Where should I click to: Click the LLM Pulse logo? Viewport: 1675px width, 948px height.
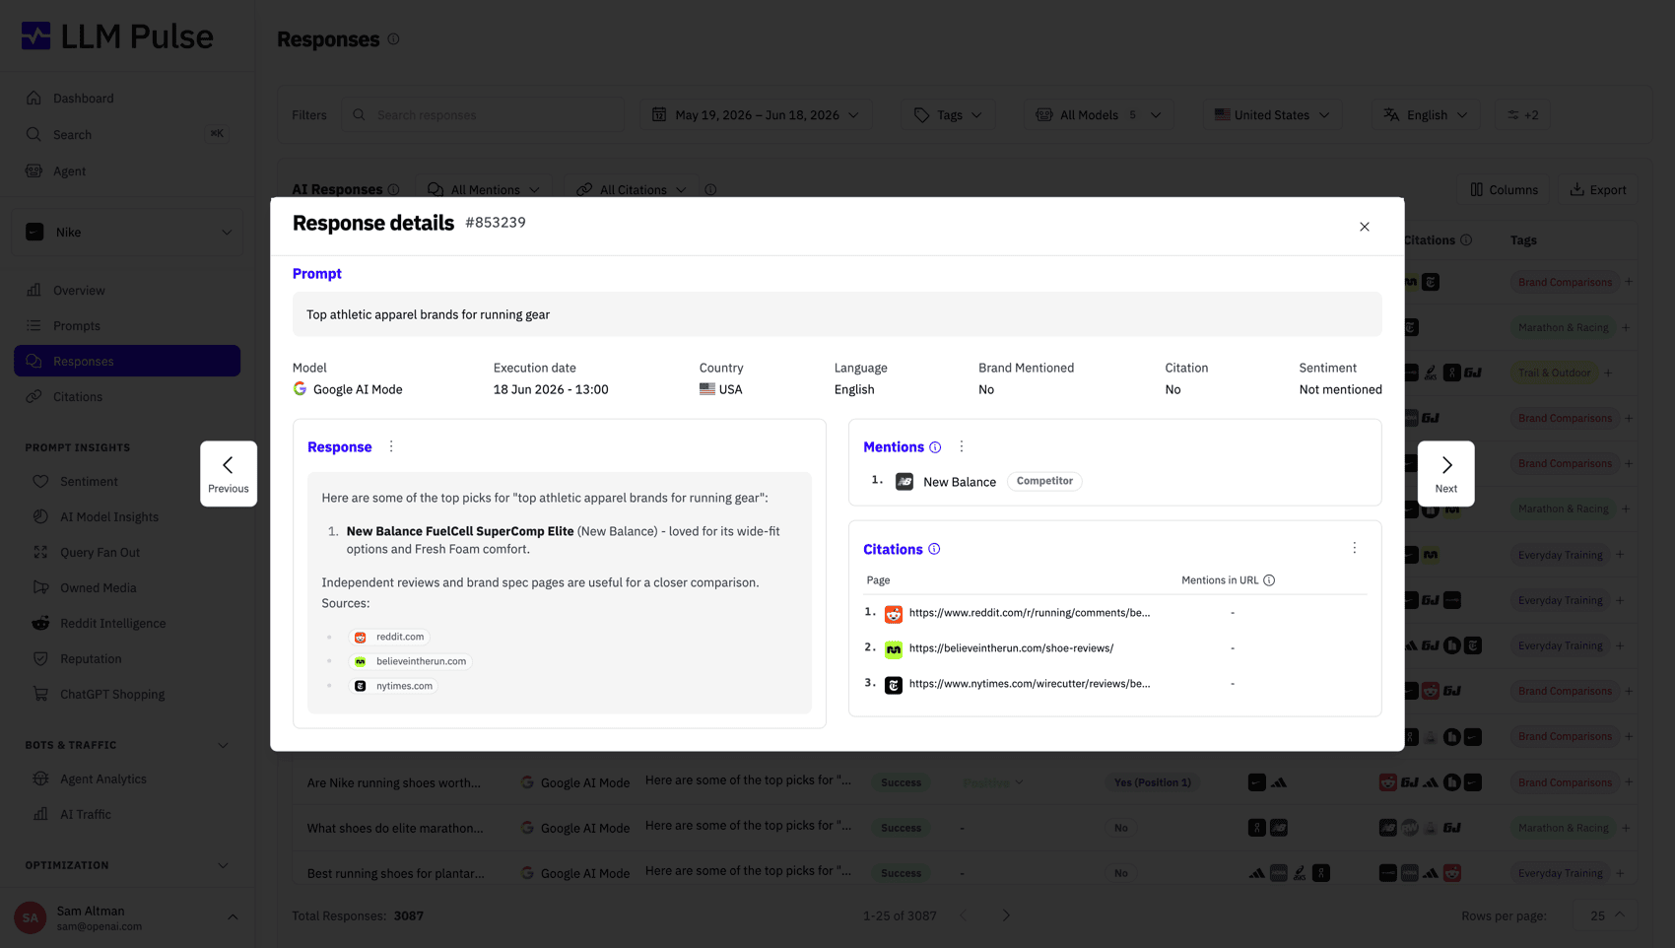(117, 36)
